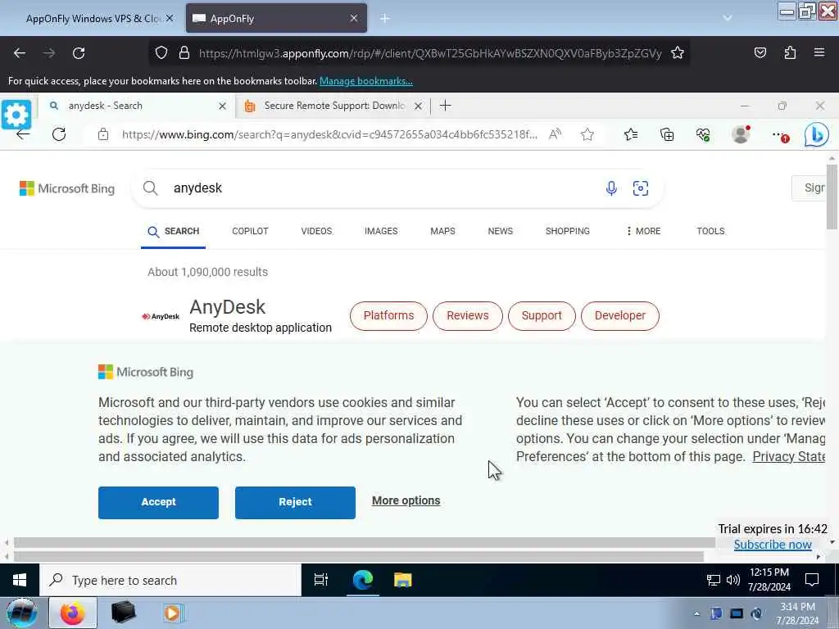This screenshot has height=629, width=839.
Task: Open Firefox Pocket save icon
Action: tap(760, 53)
